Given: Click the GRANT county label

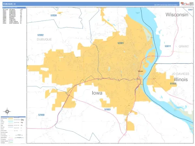Looking at the screenshot, I should click(184, 46).
